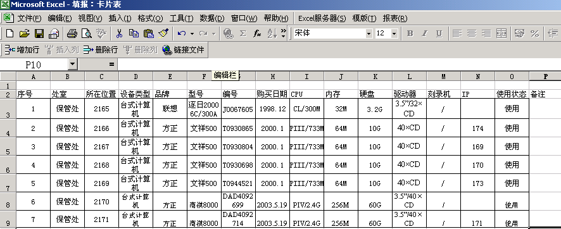Open the 文件(F) menu
This screenshot has height=229, width=561.
(x=29, y=18)
